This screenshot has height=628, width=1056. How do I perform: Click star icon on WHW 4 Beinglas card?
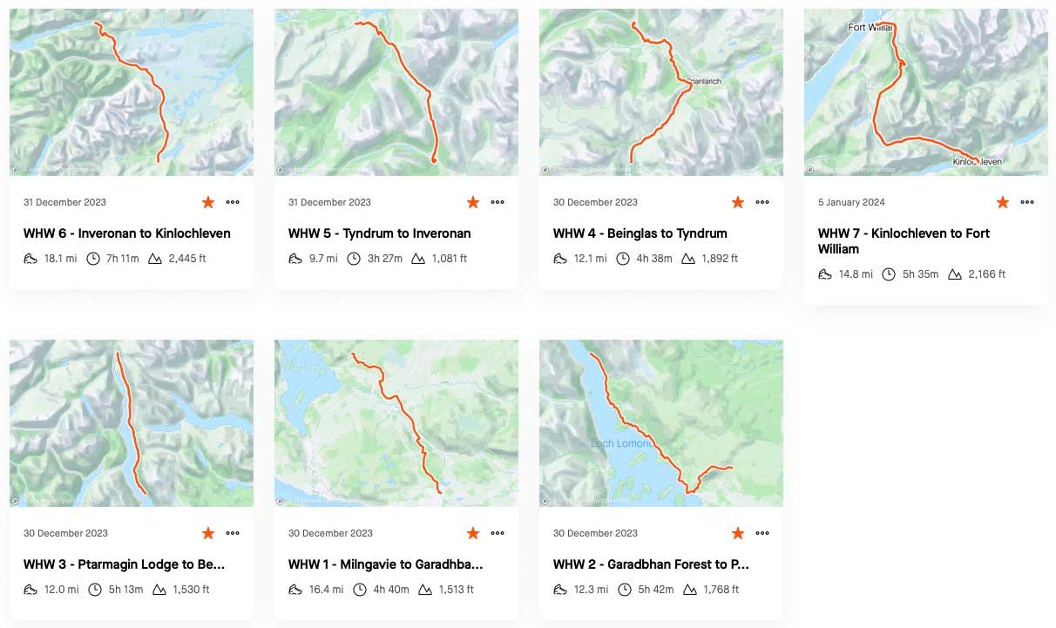point(738,202)
